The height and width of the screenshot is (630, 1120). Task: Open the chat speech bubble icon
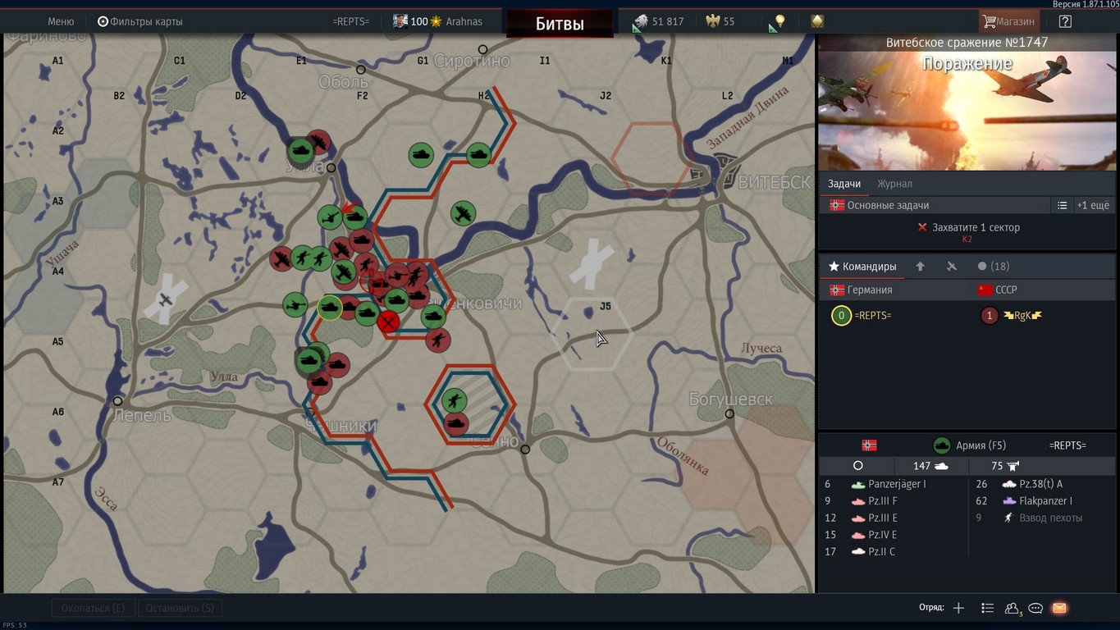pos(1035,608)
